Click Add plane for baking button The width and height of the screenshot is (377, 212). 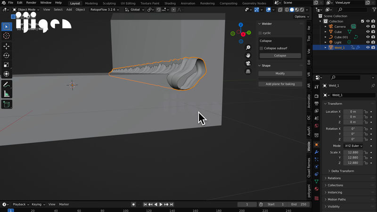280,84
